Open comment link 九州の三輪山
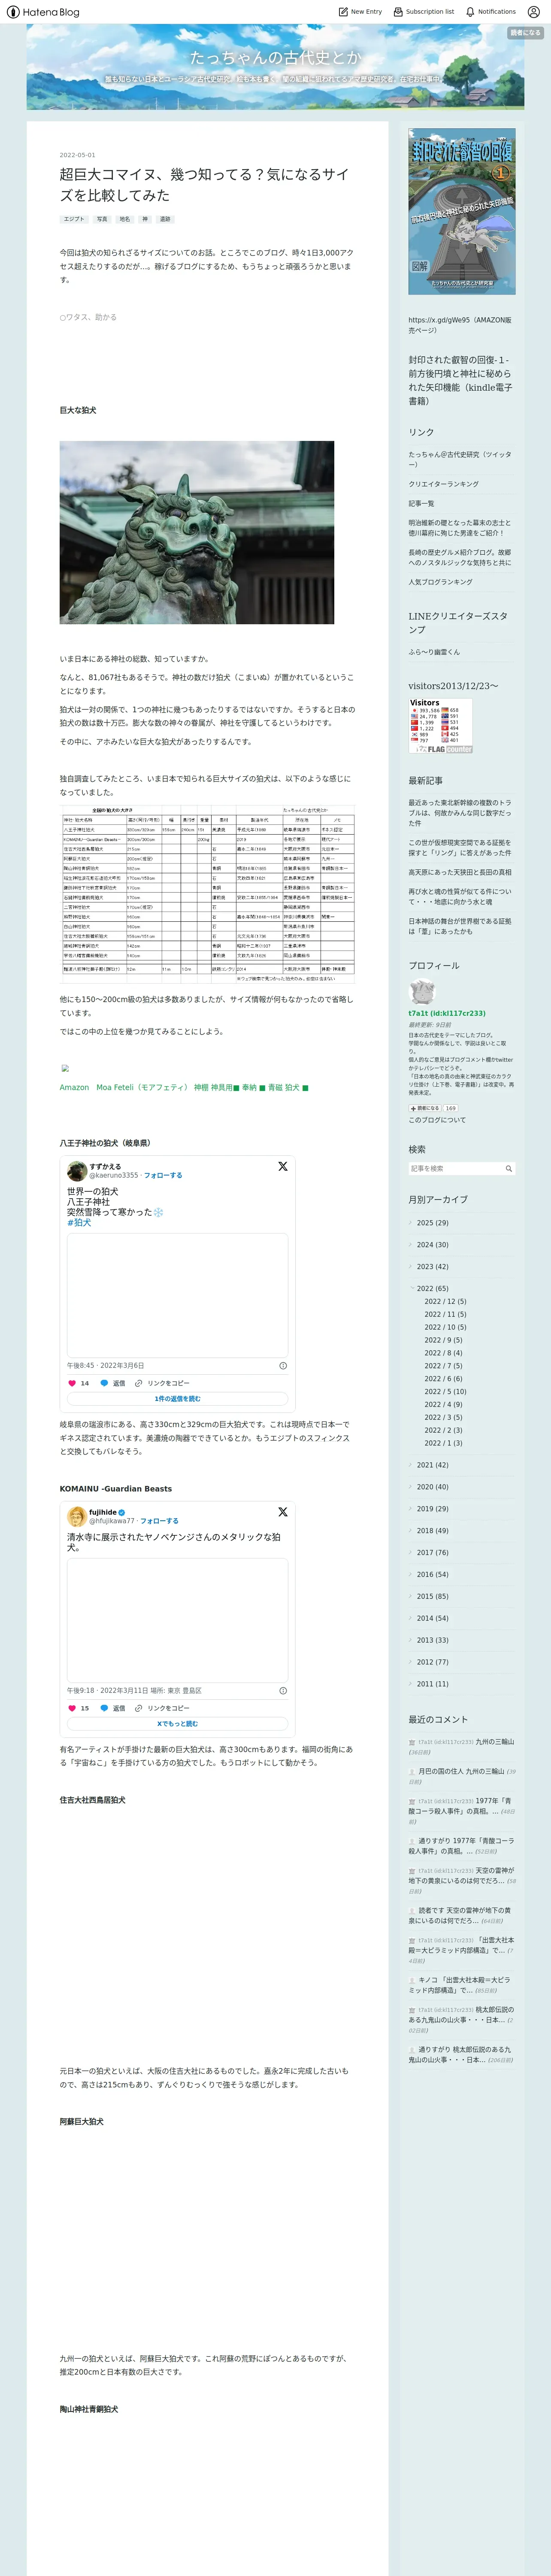The width and height of the screenshot is (551, 2576). click(495, 1742)
